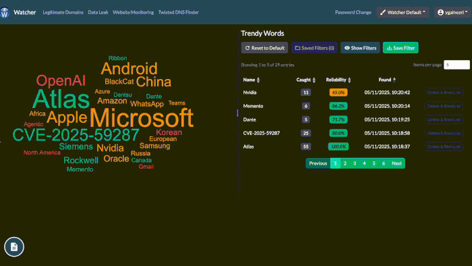The height and width of the screenshot is (266, 472).
Task: Open the floating document icon button
Action: click(14, 246)
